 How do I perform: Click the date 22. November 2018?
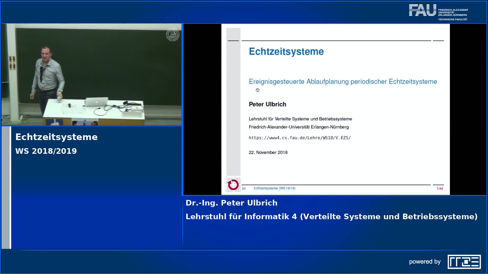pyautogui.click(x=268, y=152)
